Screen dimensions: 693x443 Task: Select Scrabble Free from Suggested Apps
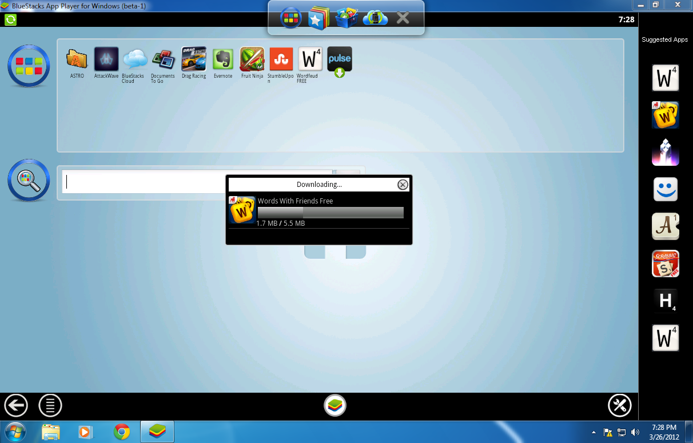[x=665, y=264]
